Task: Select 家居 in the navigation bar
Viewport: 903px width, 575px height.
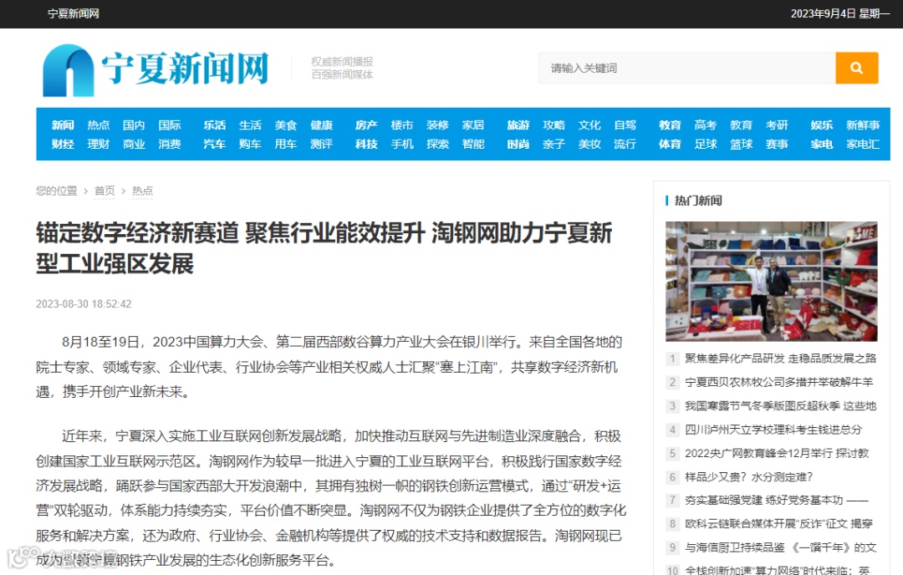Action: pyautogui.click(x=472, y=125)
